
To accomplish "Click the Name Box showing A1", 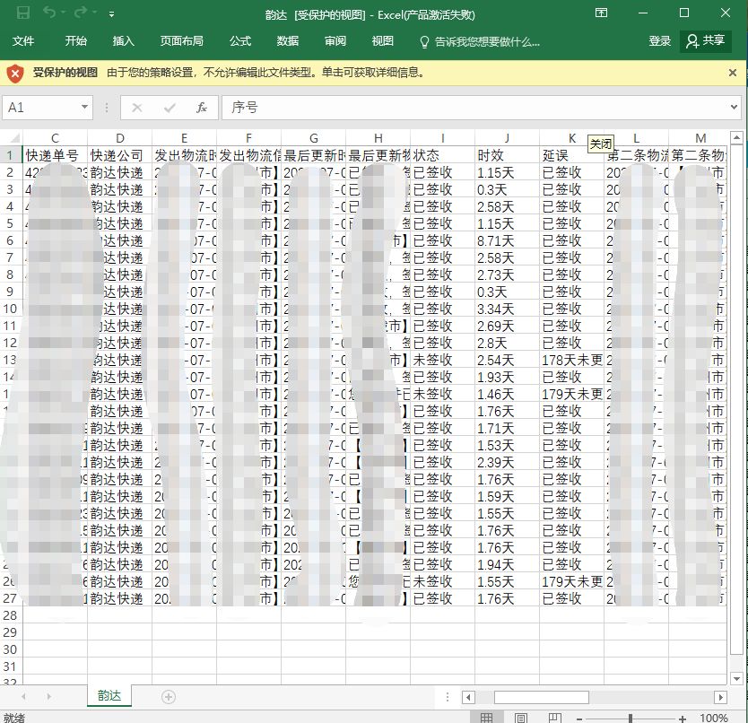I will click(40, 108).
